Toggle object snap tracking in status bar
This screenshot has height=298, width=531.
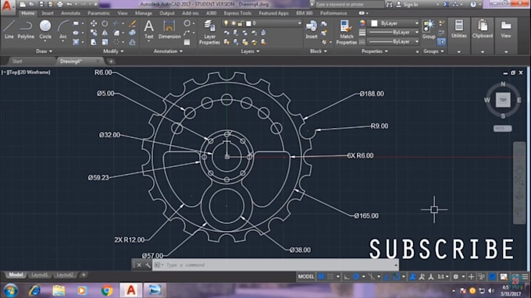point(387,277)
